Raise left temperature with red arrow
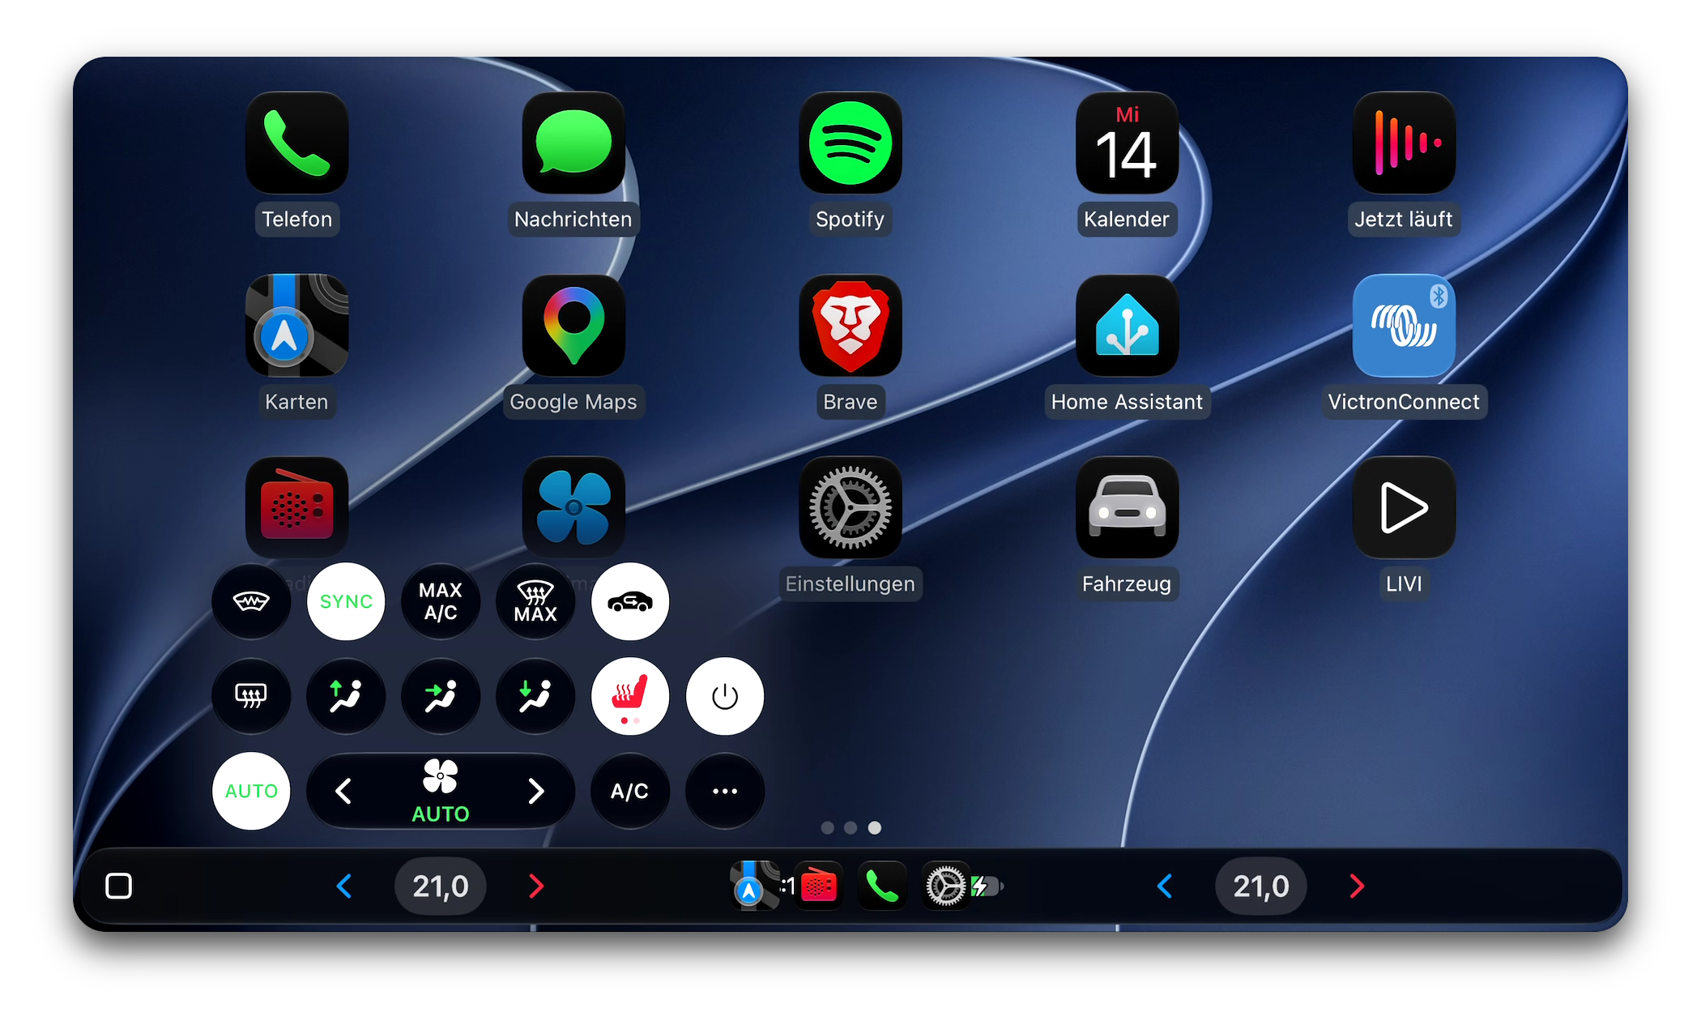Image resolution: width=1701 pixels, height=1021 pixels. point(535,886)
